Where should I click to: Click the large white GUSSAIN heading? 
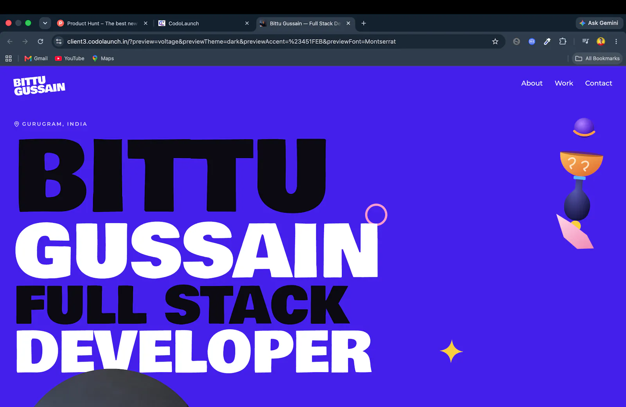tap(197, 250)
